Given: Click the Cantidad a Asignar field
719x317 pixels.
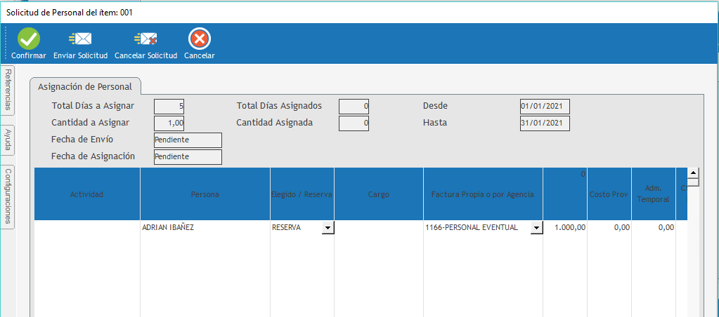Looking at the screenshot, I should [169, 123].
